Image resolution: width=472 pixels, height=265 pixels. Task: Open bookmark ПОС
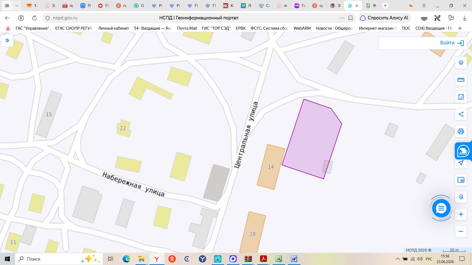(406, 28)
